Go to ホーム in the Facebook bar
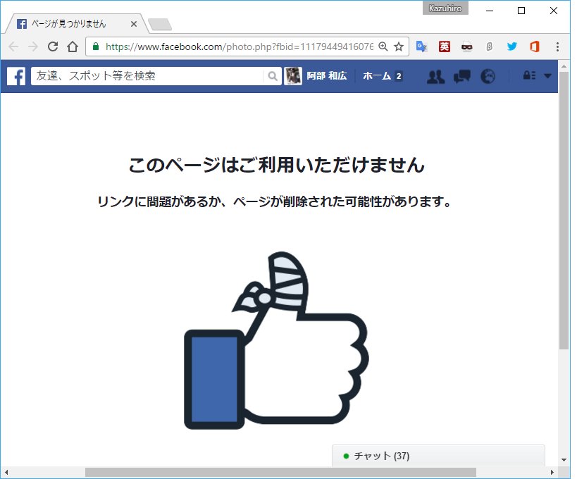 pyautogui.click(x=377, y=76)
